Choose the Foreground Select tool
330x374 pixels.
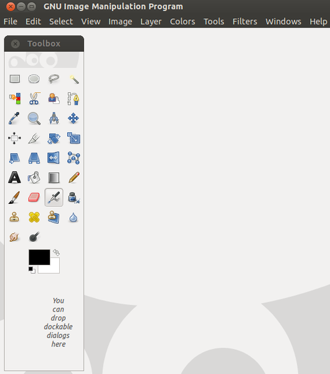[x=54, y=98]
